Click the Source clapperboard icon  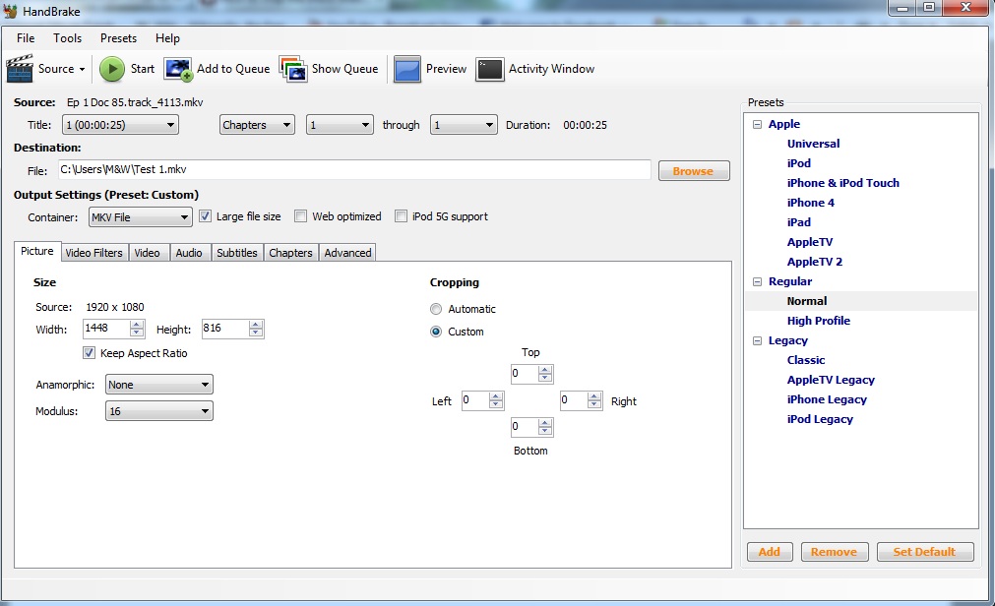(x=20, y=69)
